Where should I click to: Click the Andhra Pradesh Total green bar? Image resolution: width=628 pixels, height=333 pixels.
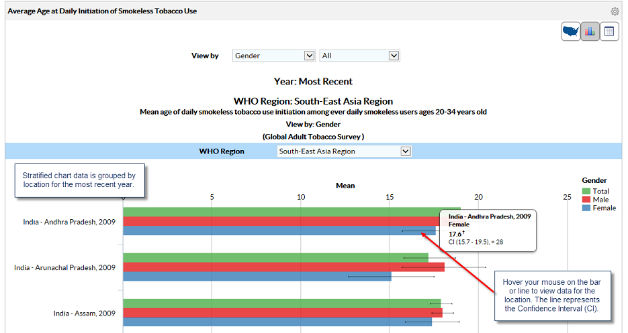click(x=282, y=212)
